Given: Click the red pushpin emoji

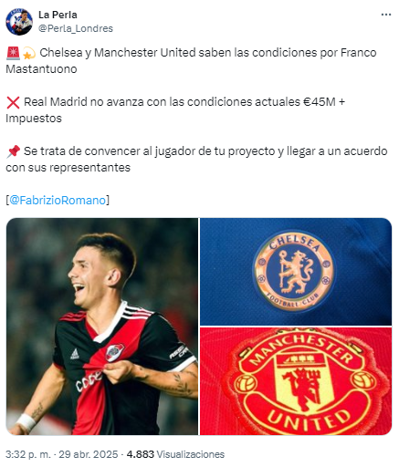Looking at the screenshot, I should point(13,151).
